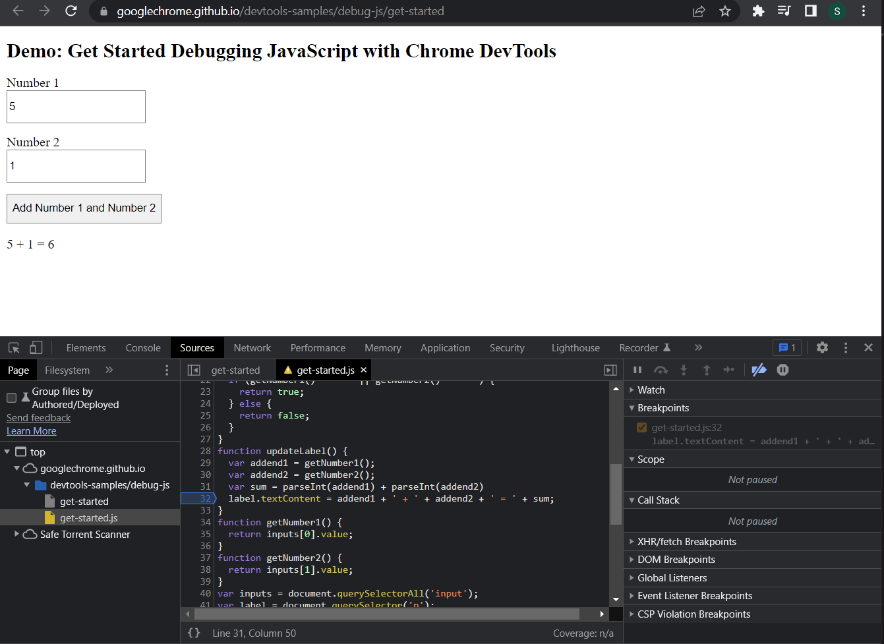The width and height of the screenshot is (884, 644).
Task: Select the inspect element tool
Action: (13, 347)
